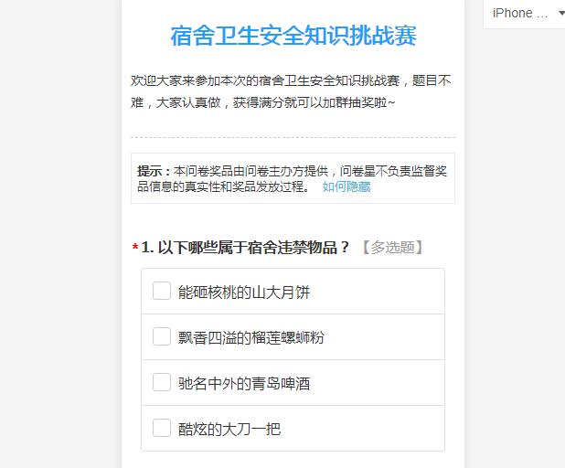Viewport: 565px width, 468px height.
Task: Select the 驰名中外的青岛啤酒 checkbox
Action: [x=162, y=382]
